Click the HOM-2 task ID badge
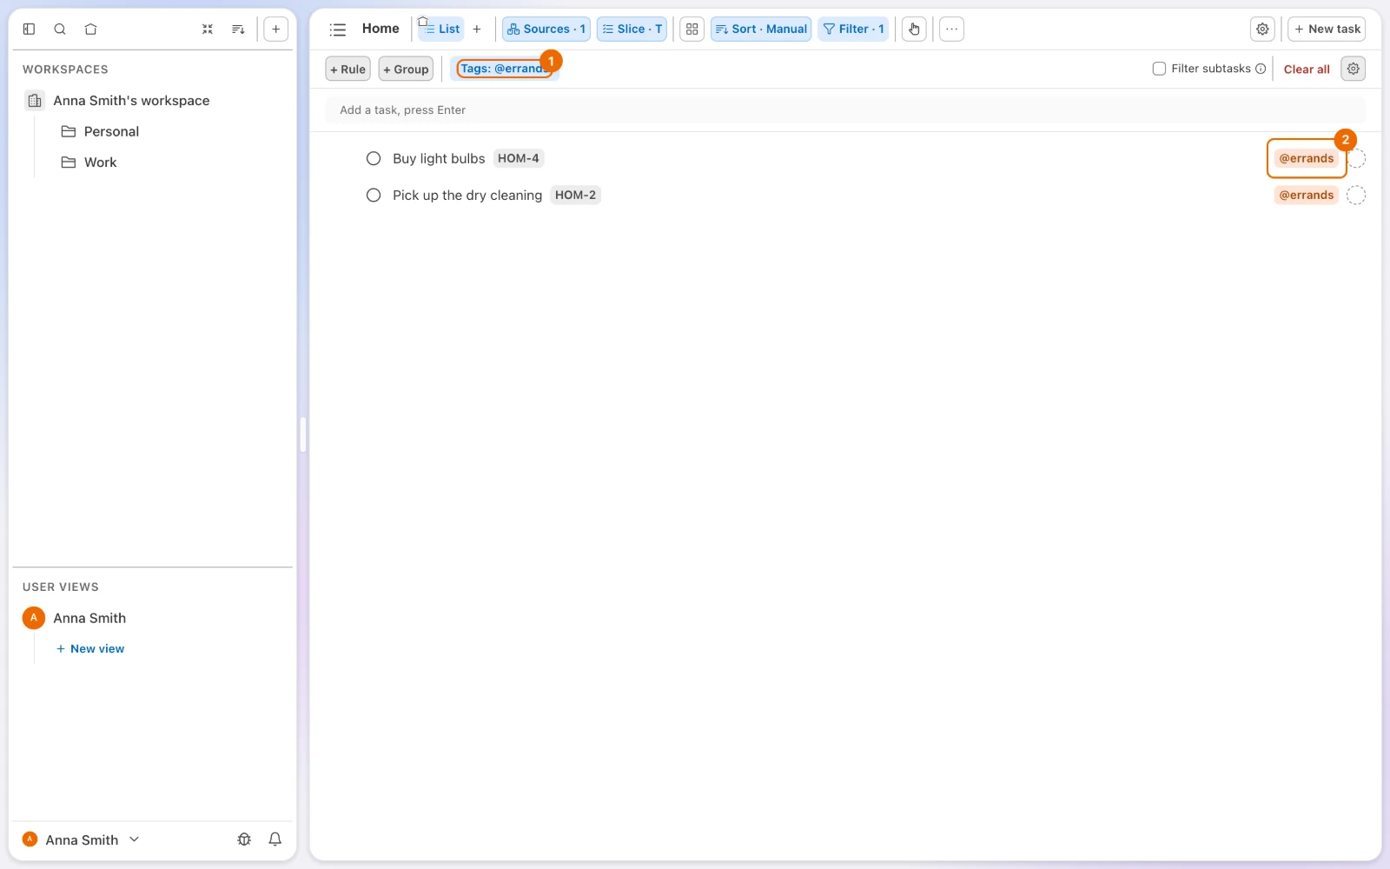 tap(575, 196)
